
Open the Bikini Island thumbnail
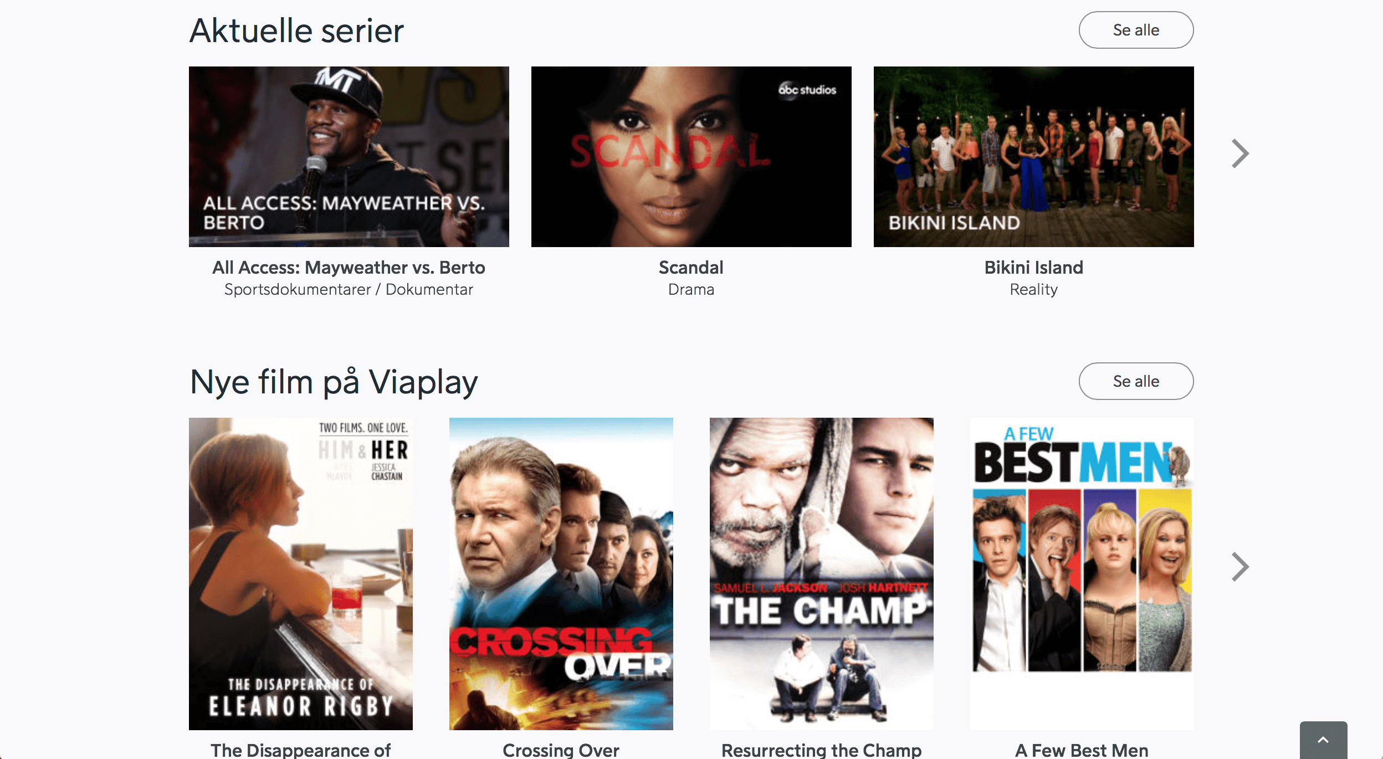pos(1034,157)
